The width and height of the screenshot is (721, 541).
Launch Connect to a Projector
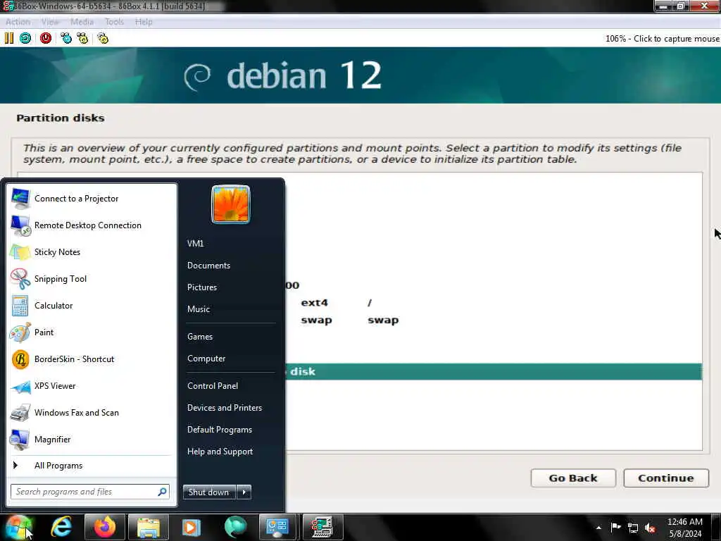(x=91, y=199)
